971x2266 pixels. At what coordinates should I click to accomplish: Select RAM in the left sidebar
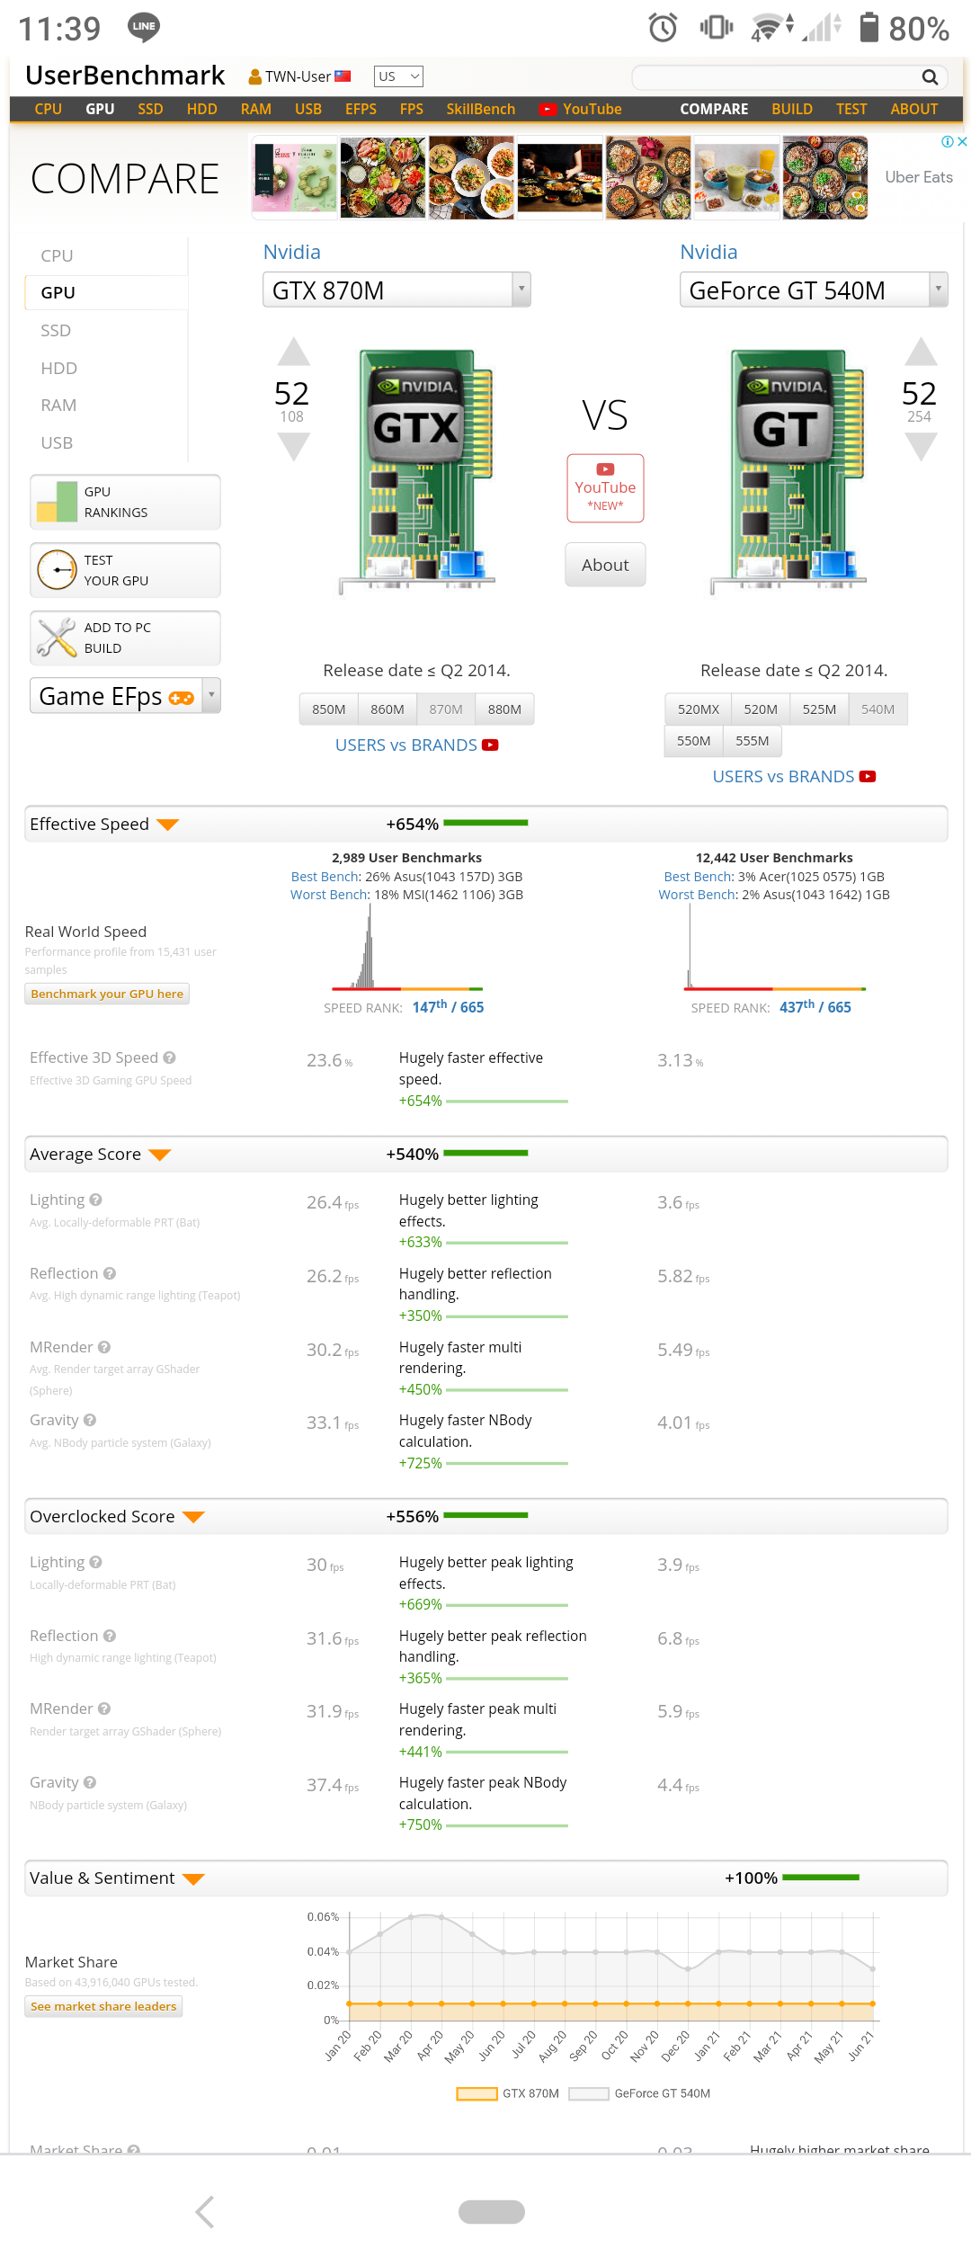click(x=58, y=406)
